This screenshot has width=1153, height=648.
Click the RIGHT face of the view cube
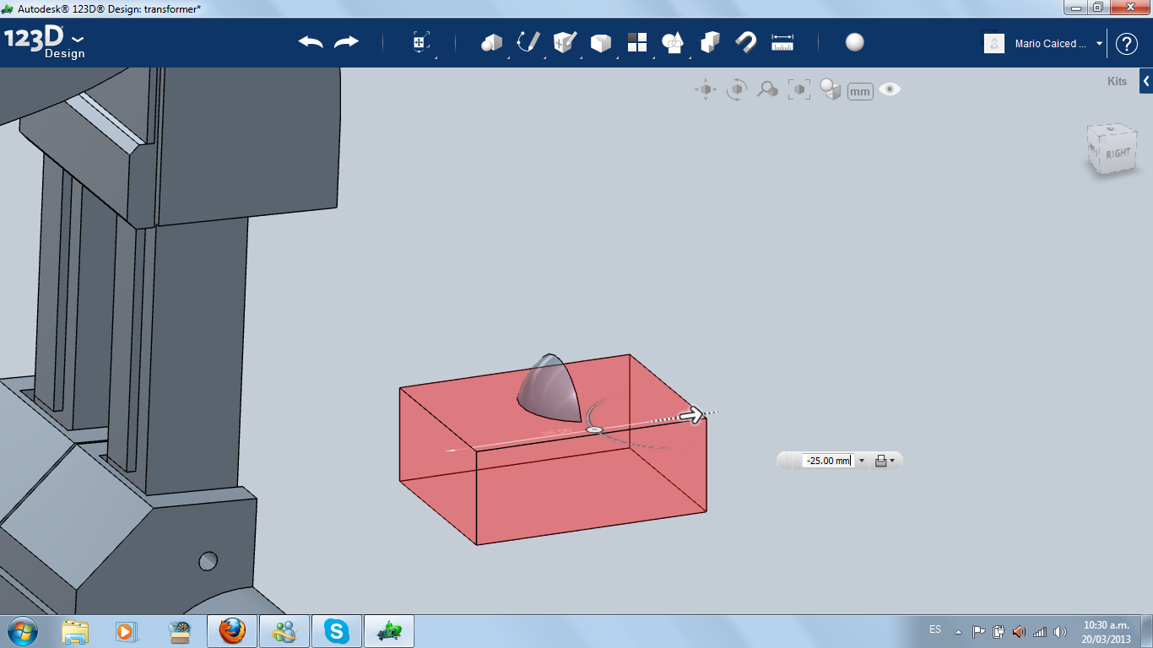tap(1117, 153)
